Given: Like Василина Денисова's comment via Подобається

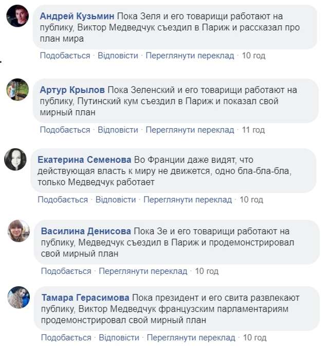Looking at the screenshot, I should click(x=66, y=271).
